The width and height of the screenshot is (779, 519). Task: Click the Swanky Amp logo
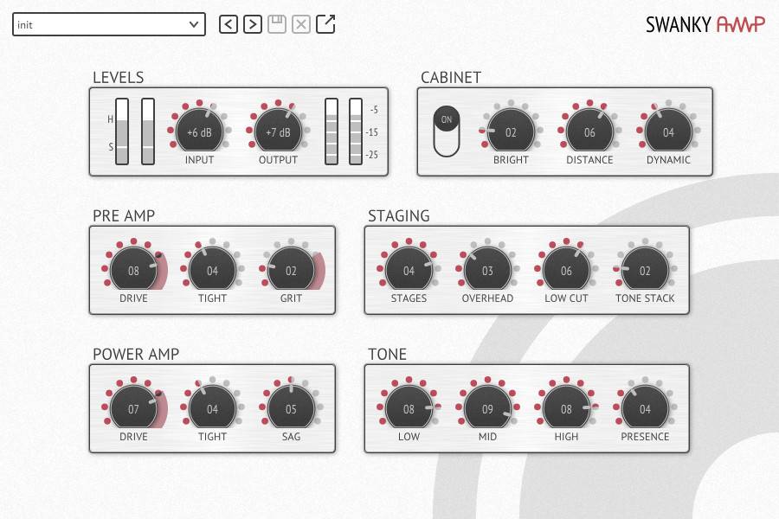coord(705,24)
